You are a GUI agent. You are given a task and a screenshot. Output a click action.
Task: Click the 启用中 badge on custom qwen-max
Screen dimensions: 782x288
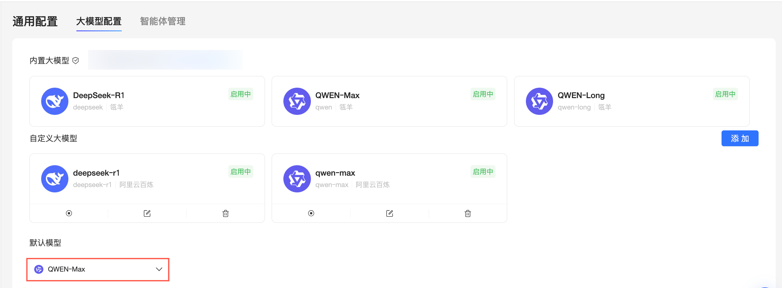(483, 172)
